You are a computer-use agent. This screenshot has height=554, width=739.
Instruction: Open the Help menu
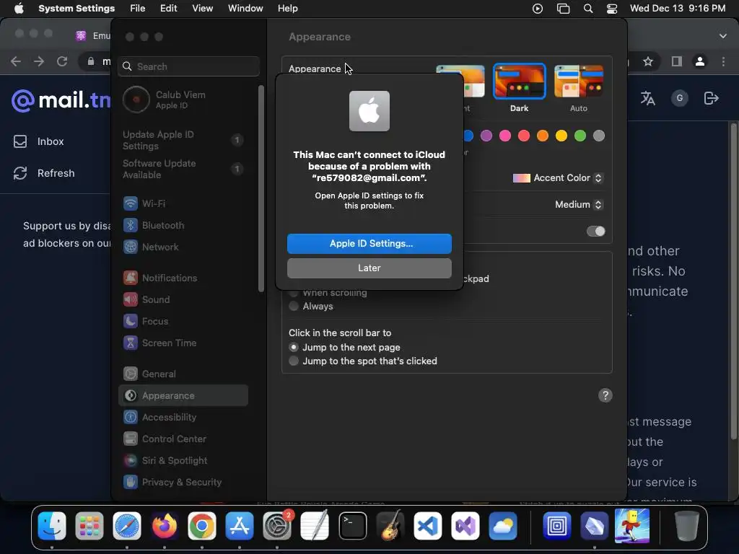coord(287,9)
